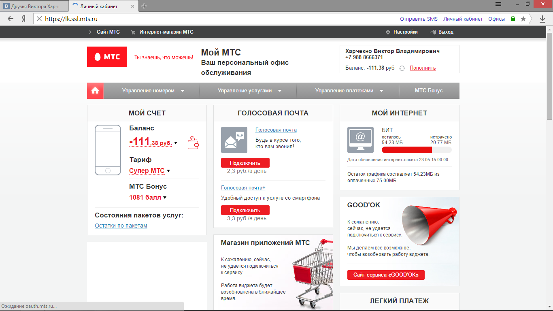This screenshot has width=553, height=311.
Task: Click the Магазин приложений МТС heading
Action: pos(266,243)
